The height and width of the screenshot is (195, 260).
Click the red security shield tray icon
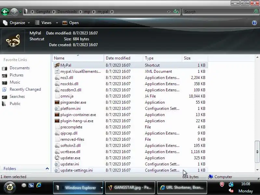(222, 184)
